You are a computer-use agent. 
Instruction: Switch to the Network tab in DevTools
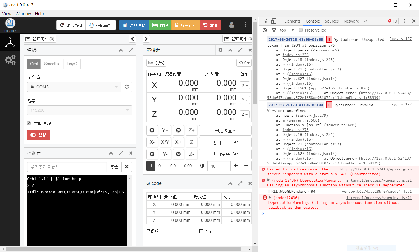351,21
